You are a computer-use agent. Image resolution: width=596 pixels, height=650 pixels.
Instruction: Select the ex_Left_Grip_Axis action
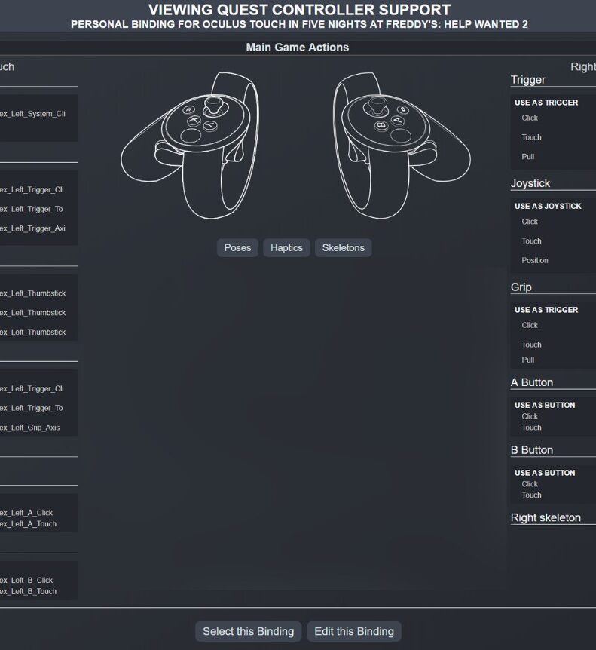tap(30, 428)
